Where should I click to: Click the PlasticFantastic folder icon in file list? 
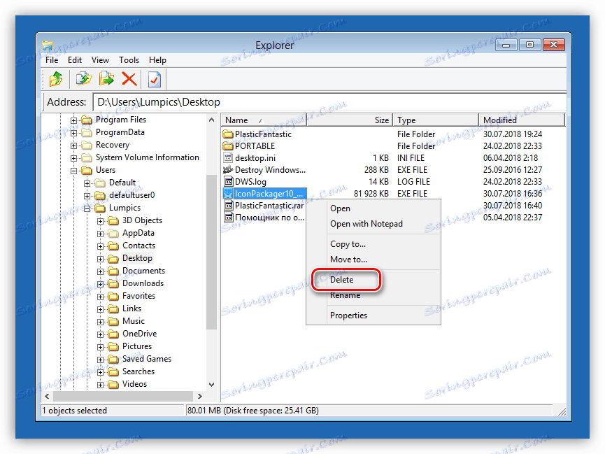[x=229, y=134]
